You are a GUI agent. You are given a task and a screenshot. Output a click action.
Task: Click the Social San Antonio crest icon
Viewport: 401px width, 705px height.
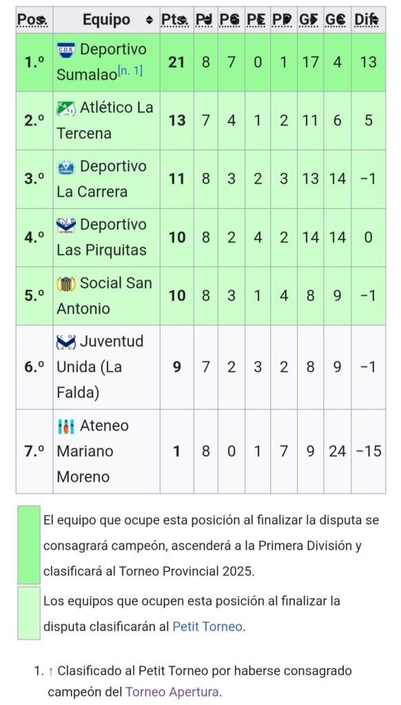(x=66, y=284)
